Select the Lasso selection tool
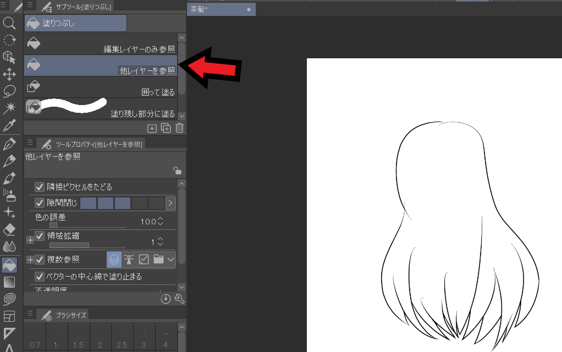The height and width of the screenshot is (352, 562). 9,91
